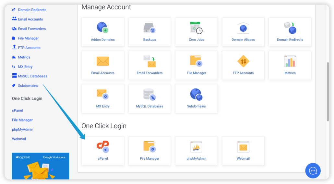Open the Addon Domains globe icon

point(103,28)
